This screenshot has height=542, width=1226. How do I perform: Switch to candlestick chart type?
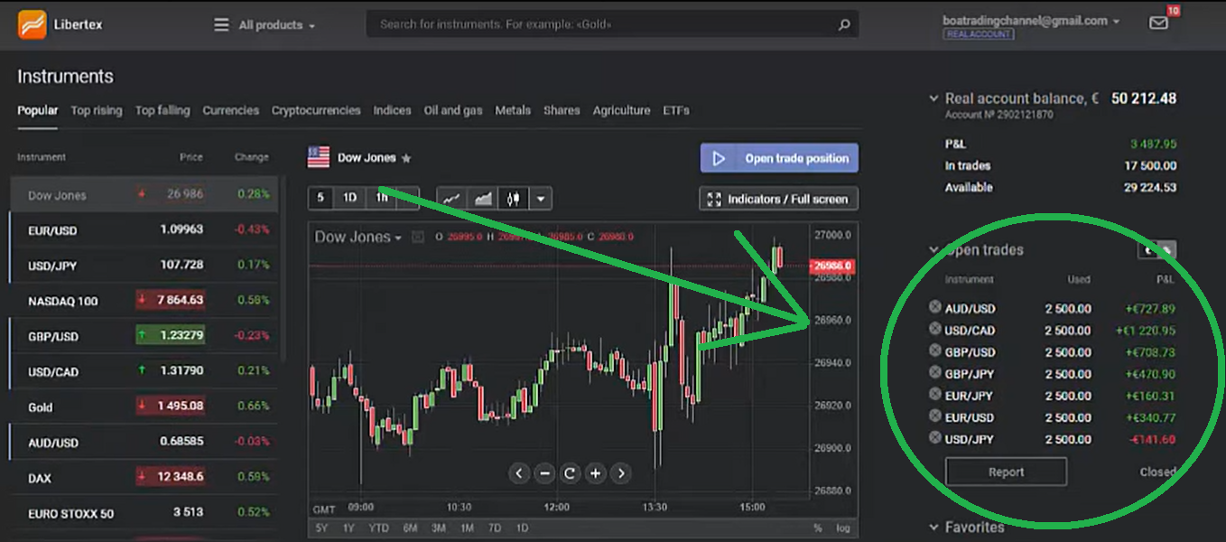point(514,199)
